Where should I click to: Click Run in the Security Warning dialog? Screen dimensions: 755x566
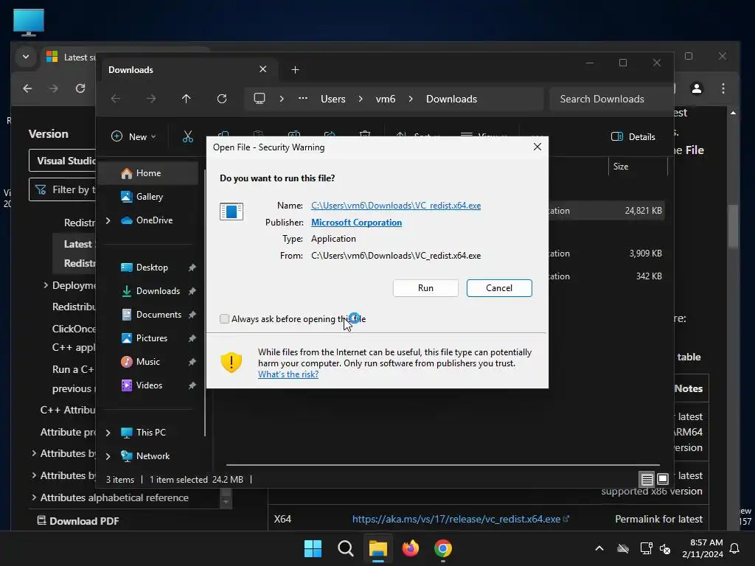pos(425,288)
